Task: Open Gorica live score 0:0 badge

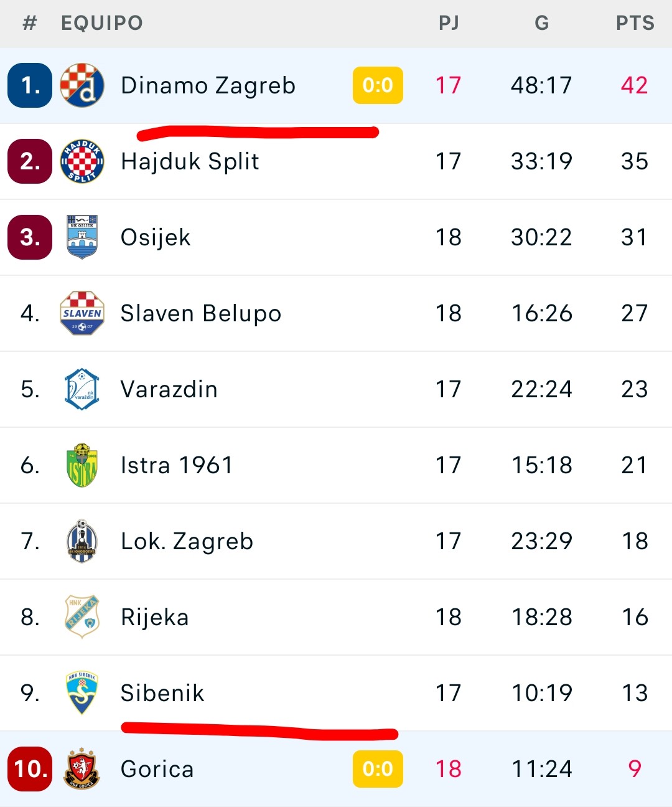Action: point(378,769)
